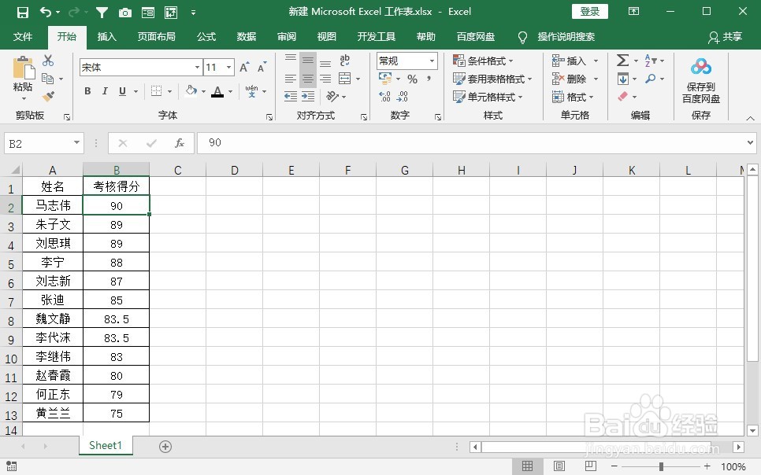Click the filter funnel icon in quick access toolbar
Screen dimensions: 761x475
102,12
